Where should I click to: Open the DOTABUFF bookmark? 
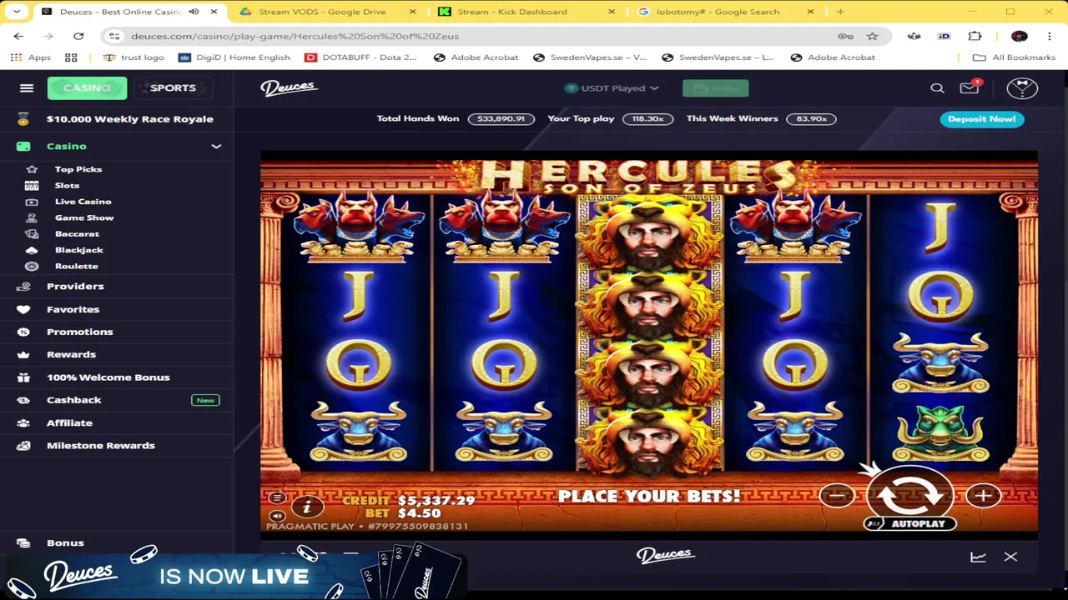click(360, 57)
